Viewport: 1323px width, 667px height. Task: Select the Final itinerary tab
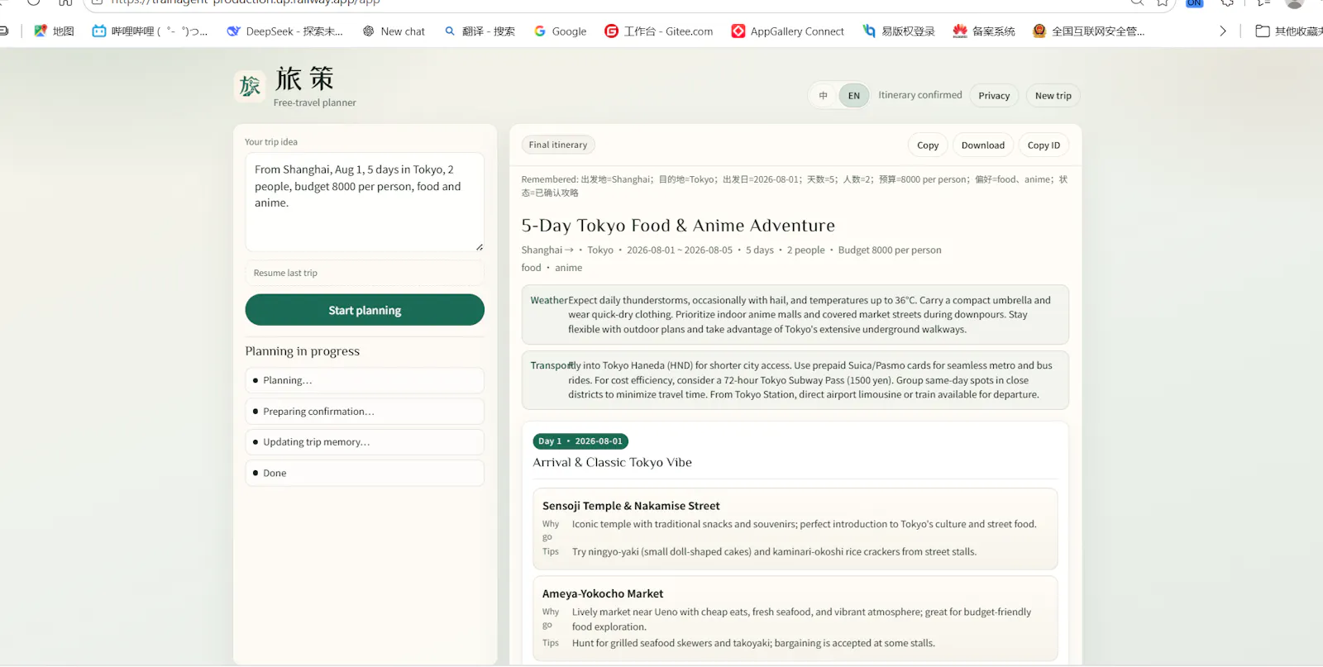(x=558, y=145)
